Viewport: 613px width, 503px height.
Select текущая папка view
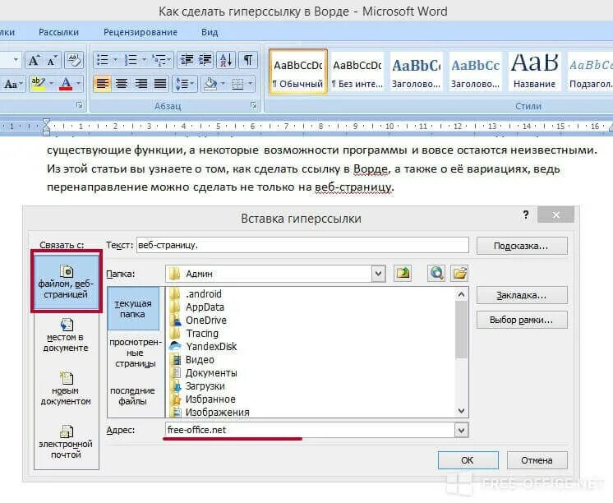coord(133,308)
